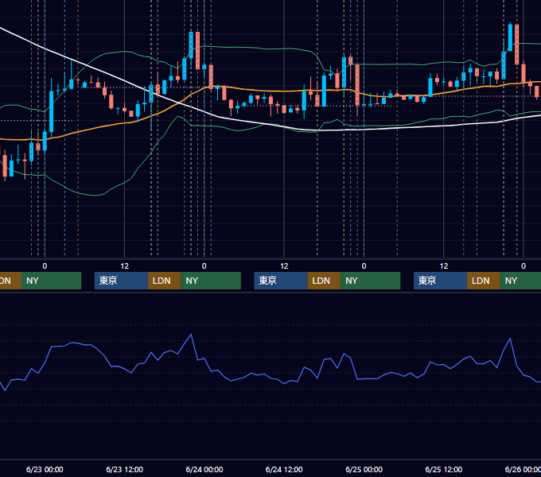Click the hour label 12 above 6/25 12:00

click(444, 266)
